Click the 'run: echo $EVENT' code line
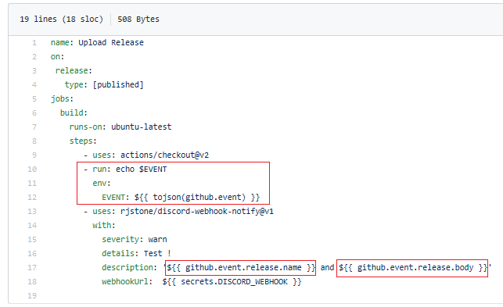 125,170
